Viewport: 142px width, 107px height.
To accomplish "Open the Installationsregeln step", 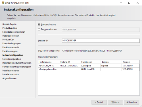I will (x=11, y=36).
